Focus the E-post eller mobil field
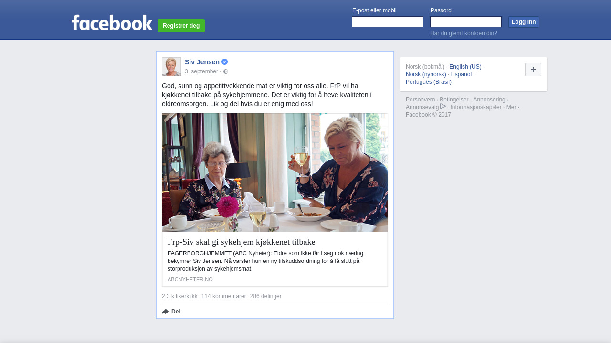 coord(388,22)
